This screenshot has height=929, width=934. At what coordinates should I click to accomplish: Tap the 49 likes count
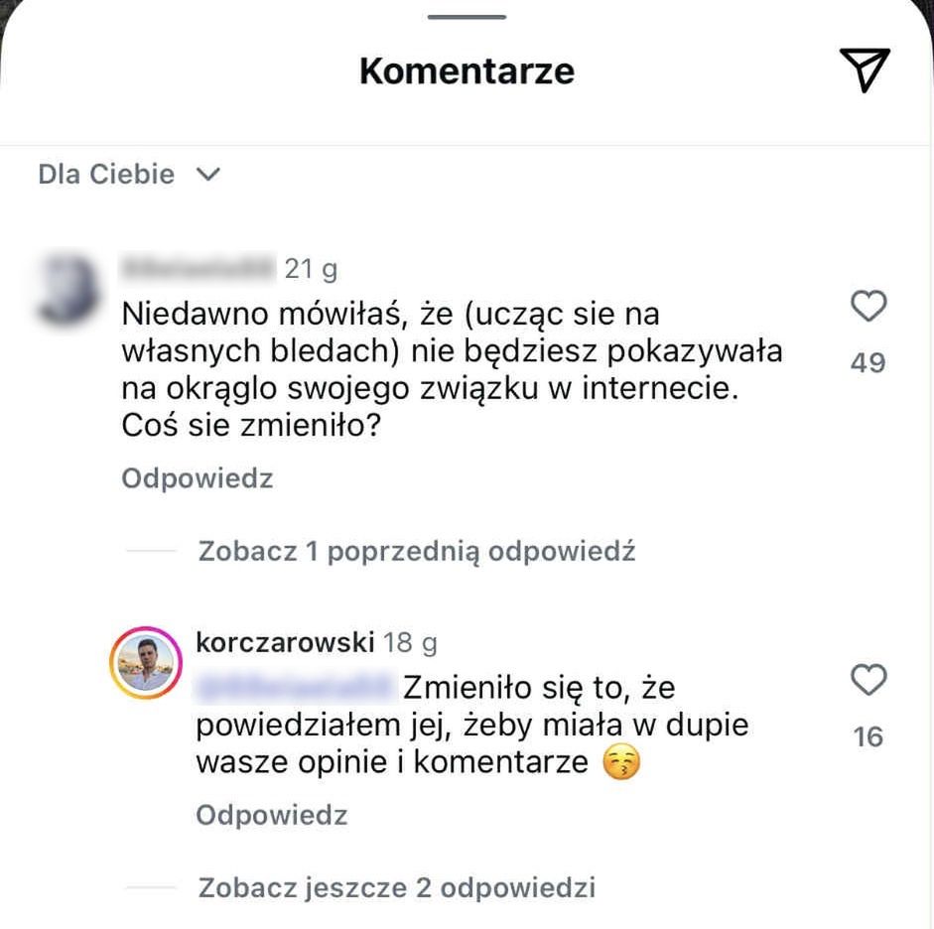pos(869,361)
